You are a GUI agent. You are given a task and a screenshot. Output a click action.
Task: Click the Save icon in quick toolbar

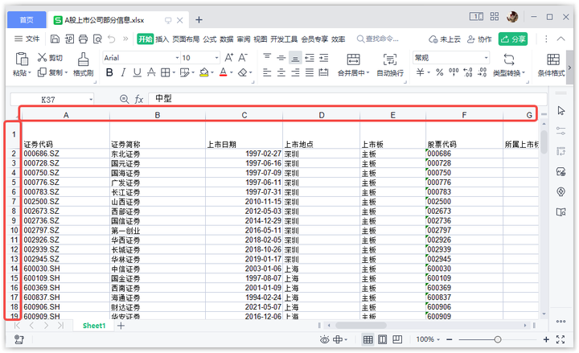[x=55, y=39]
